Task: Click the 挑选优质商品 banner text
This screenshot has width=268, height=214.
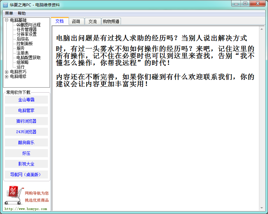Action: point(37,200)
